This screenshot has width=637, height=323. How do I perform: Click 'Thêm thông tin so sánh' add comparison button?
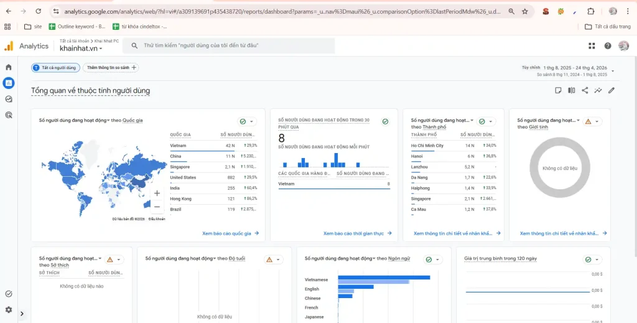[111, 67]
